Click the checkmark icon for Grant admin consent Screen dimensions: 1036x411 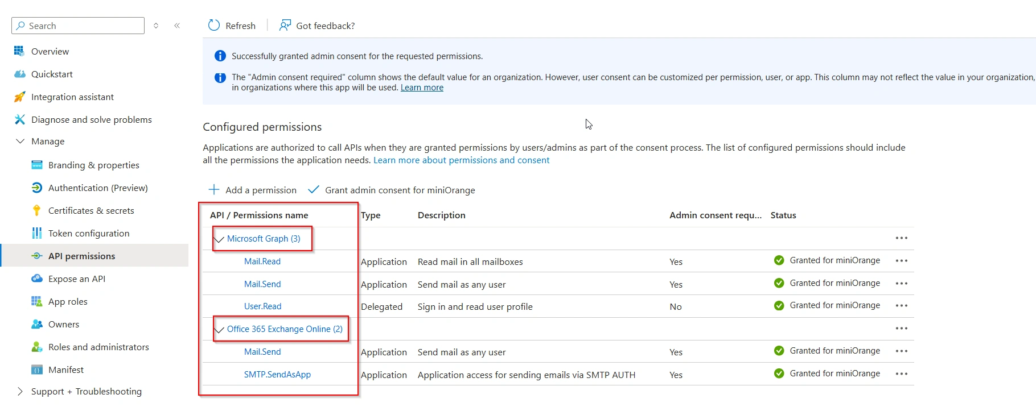point(313,189)
